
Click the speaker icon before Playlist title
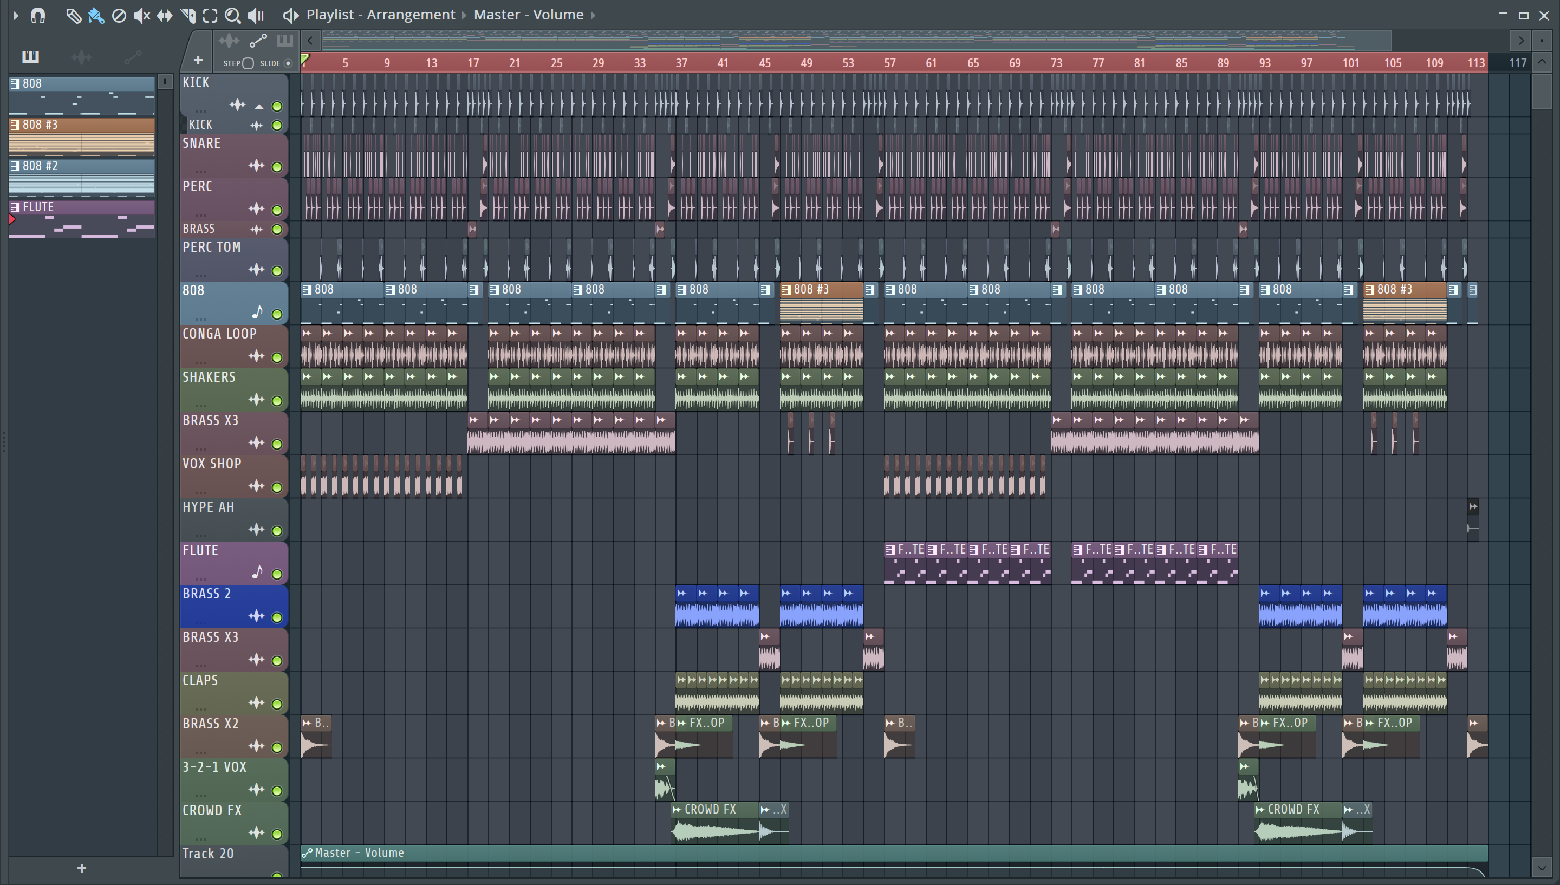[x=291, y=15]
